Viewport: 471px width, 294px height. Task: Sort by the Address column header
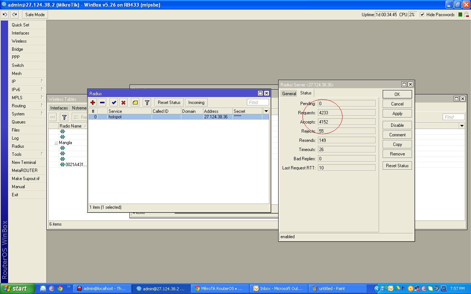[x=218, y=111]
